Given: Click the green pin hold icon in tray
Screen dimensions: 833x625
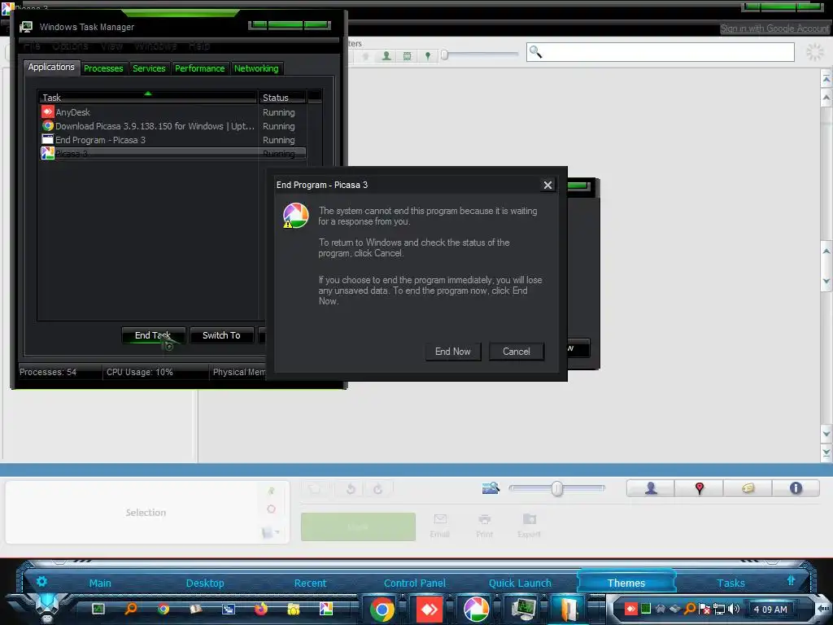Looking at the screenshot, I should point(272,491).
